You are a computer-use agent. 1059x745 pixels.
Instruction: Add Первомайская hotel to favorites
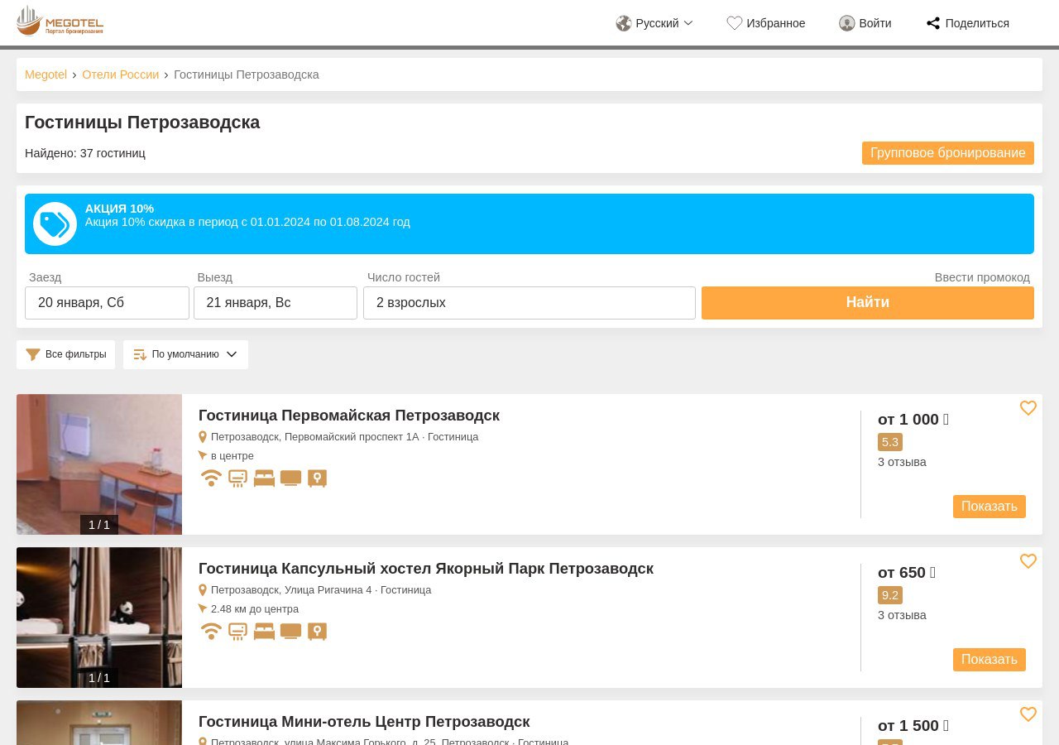tap(1028, 408)
